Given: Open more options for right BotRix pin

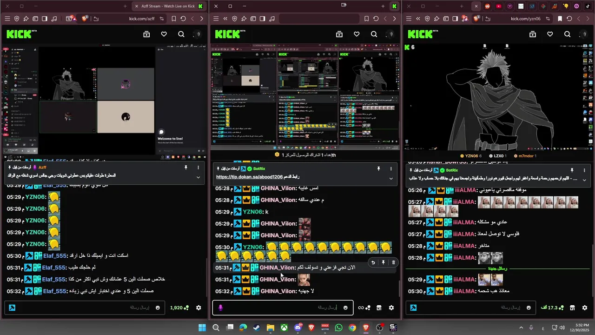Looking at the screenshot, I should tap(584, 170).
